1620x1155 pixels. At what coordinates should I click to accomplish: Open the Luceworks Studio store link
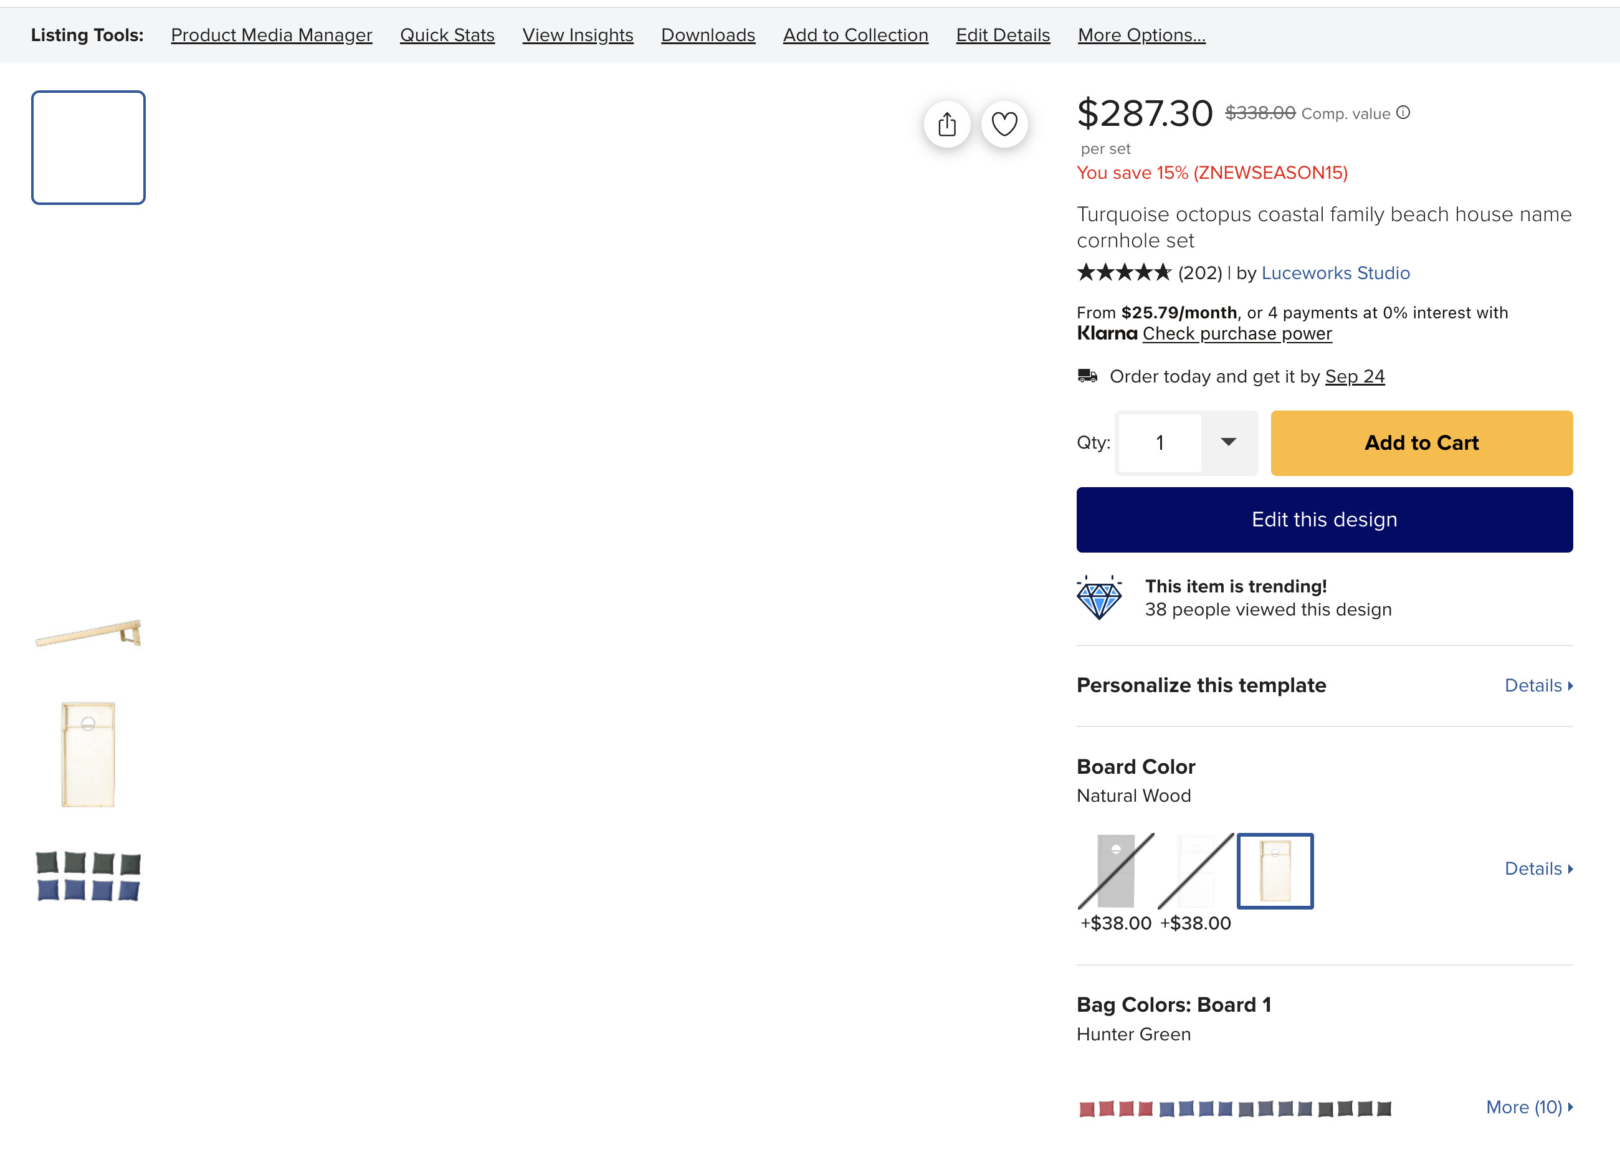1335,273
